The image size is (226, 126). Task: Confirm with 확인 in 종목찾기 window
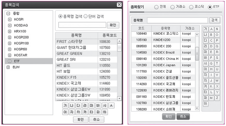pos(169,116)
